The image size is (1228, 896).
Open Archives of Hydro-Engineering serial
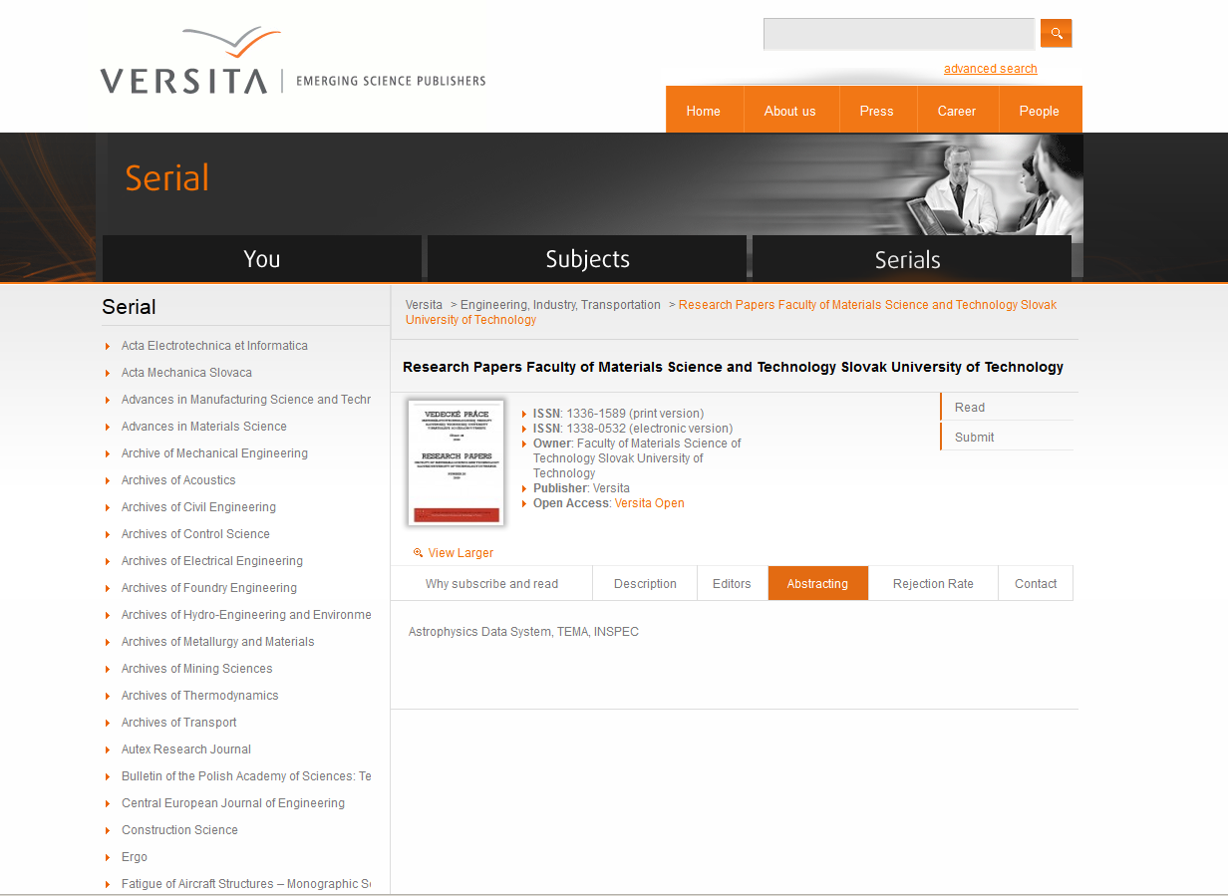coord(246,615)
